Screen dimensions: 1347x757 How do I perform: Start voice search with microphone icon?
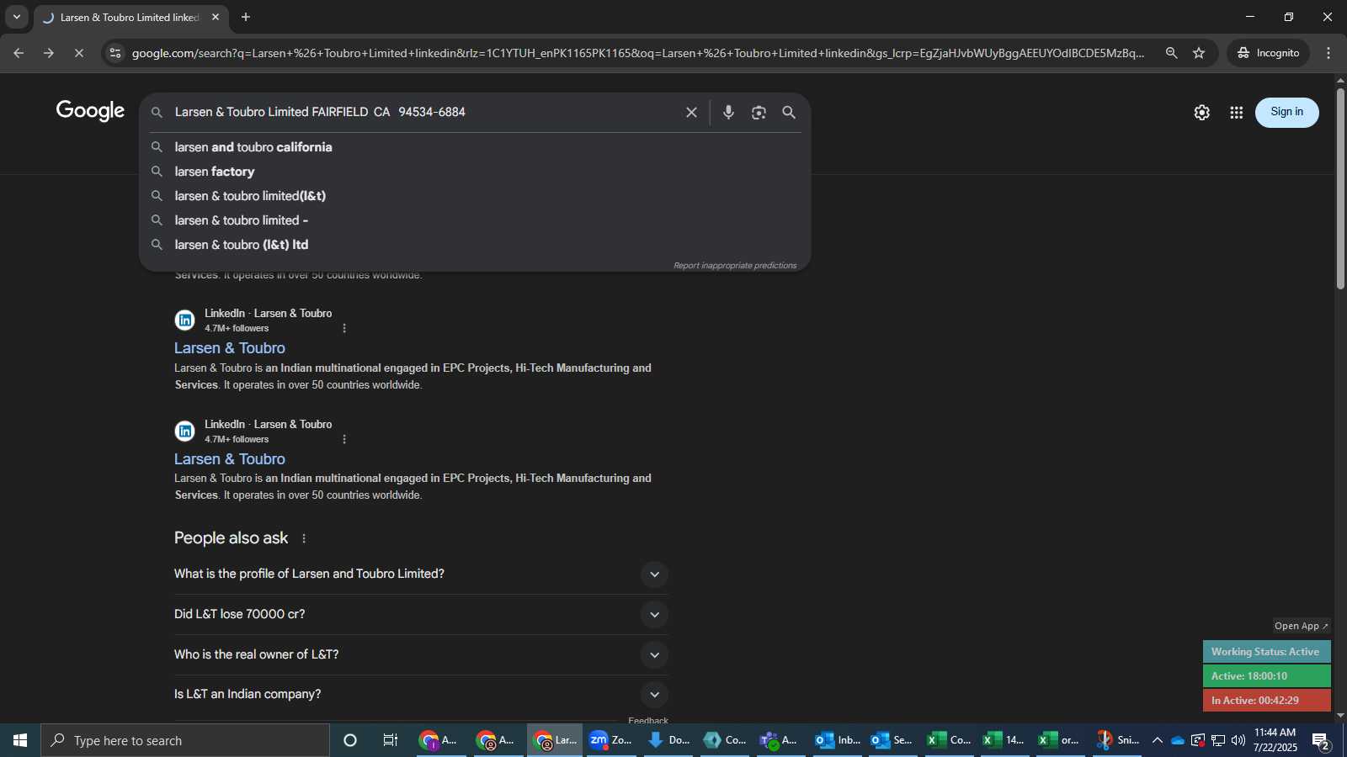tap(728, 112)
